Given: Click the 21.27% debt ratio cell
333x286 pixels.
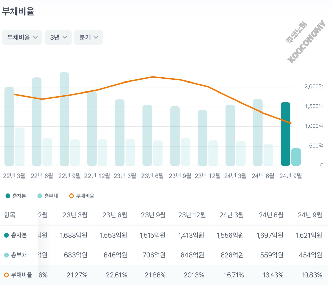Looking at the screenshot, I should coord(77,275).
